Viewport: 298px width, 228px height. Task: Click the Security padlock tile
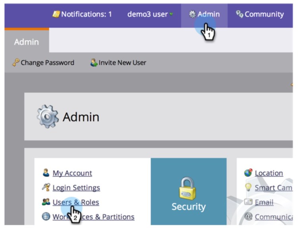[189, 191]
